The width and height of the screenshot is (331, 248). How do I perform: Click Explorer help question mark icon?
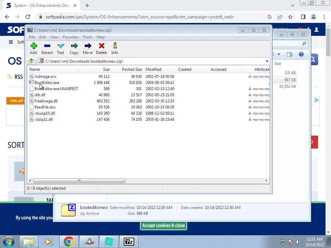(x=301, y=54)
